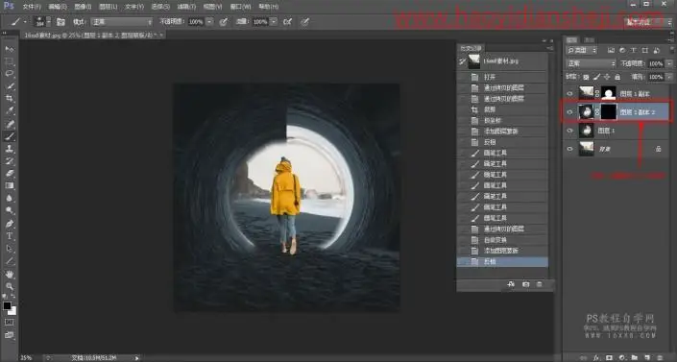
Task: Select the Eraser tool
Action: point(10,173)
